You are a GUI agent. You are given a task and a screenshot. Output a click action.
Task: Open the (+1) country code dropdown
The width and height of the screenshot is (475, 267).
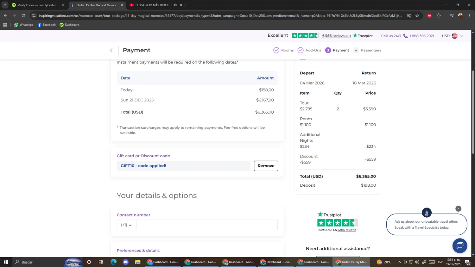click(x=126, y=225)
